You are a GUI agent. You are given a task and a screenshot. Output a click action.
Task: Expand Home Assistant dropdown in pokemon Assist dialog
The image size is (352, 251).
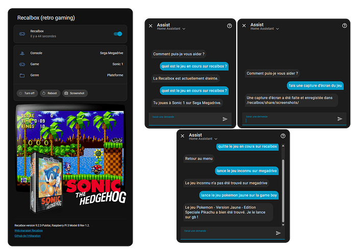[203, 139]
